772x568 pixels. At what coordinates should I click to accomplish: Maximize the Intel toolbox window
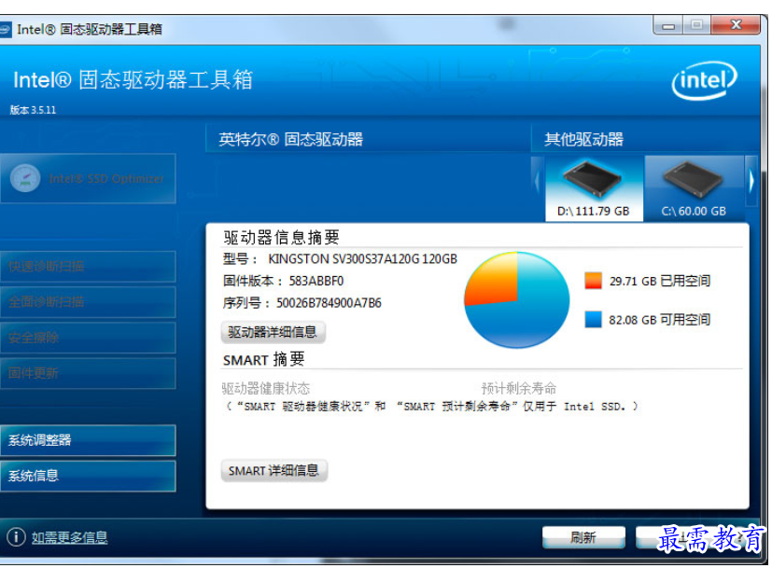coord(696,25)
